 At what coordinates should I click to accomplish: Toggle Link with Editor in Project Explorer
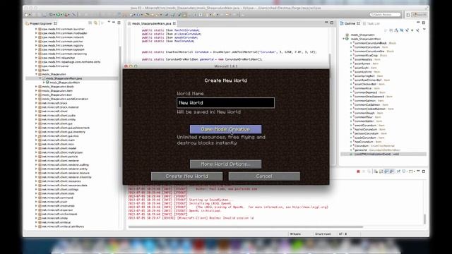pyautogui.click(x=95, y=23)
